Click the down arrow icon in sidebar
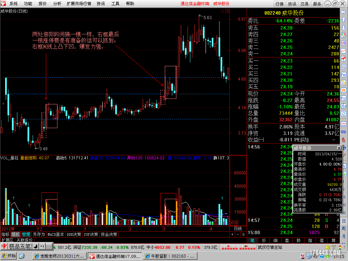 click(344, 27)
